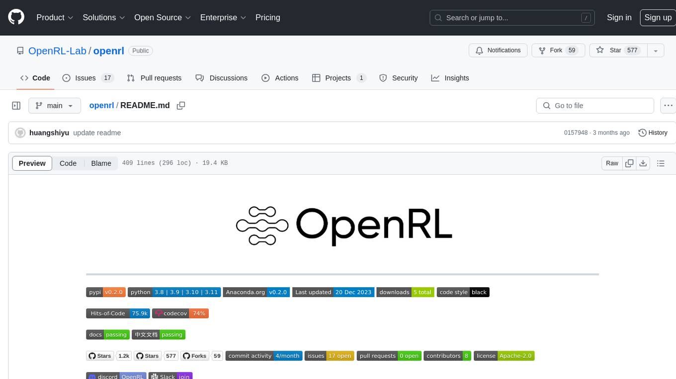Image resolution: width=676 pixels, height=379 pixels.
Task: Open commit 0157948
Action: tap(576, 133)
